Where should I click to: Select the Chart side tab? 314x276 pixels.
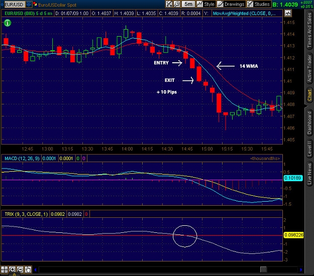click(309, 95)
